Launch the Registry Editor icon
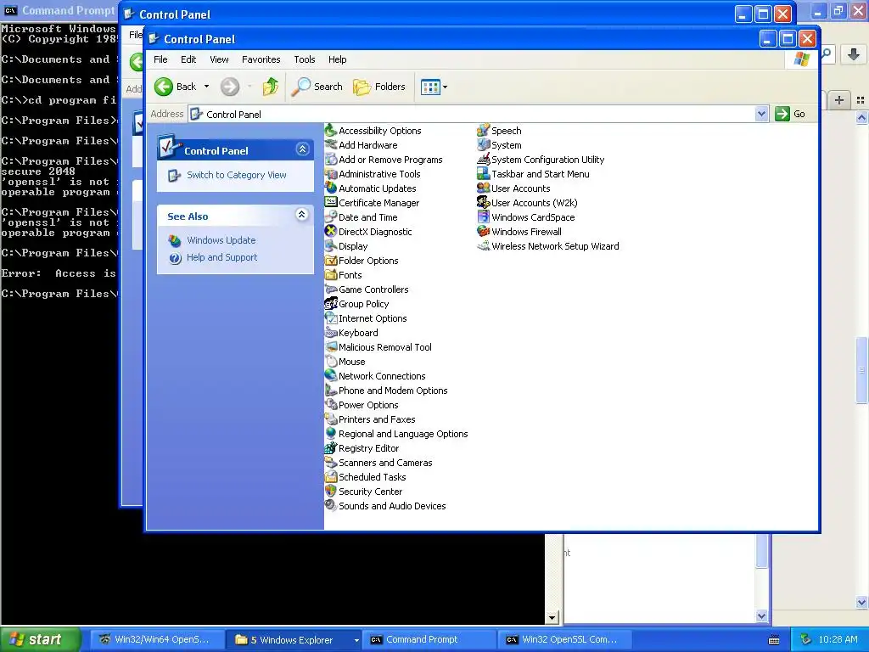This screenshot has width=869, height=652. (331, 447)
